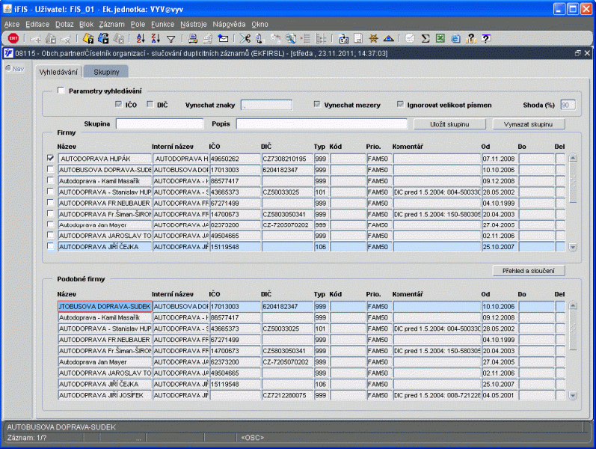The image size is (596, 449).
Task: Open the Nápověda menu
Action: [x=229, y=25]
